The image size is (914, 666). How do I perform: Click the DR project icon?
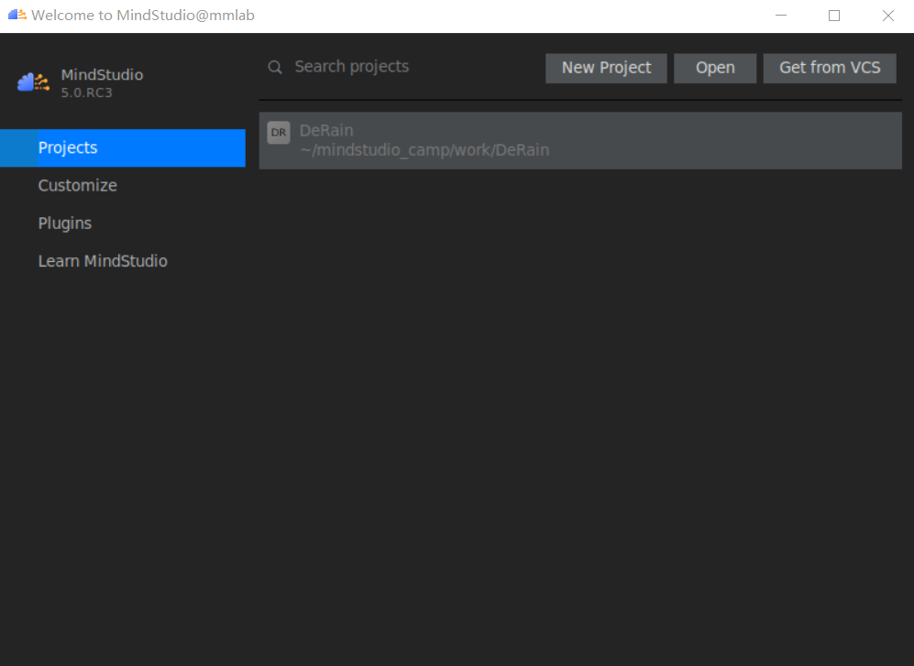pos(279,132)
